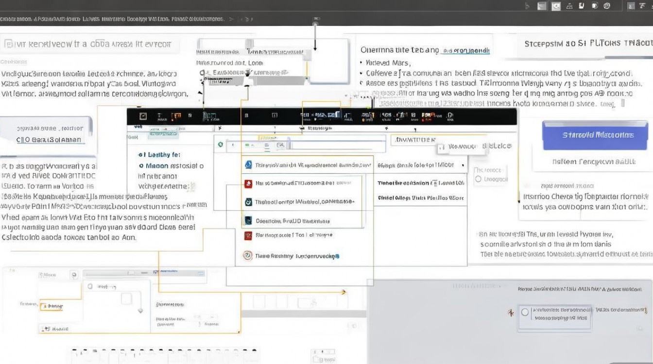Image resolution: width=653 pixels, height=364 pixels.
Task: Click the dark blue icon in the list
Action: 248,220
